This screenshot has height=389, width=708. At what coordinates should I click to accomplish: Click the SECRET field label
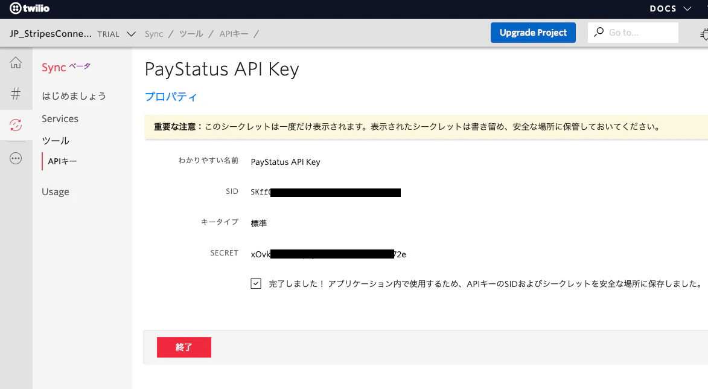[224, 253]
